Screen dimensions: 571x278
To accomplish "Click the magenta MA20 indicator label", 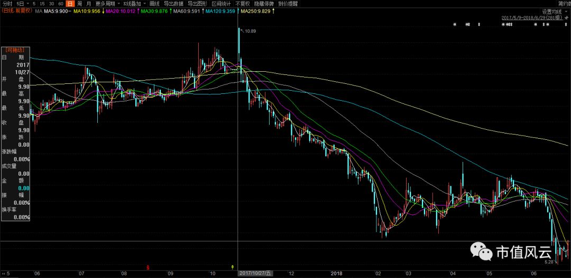I will pos(122,11).
